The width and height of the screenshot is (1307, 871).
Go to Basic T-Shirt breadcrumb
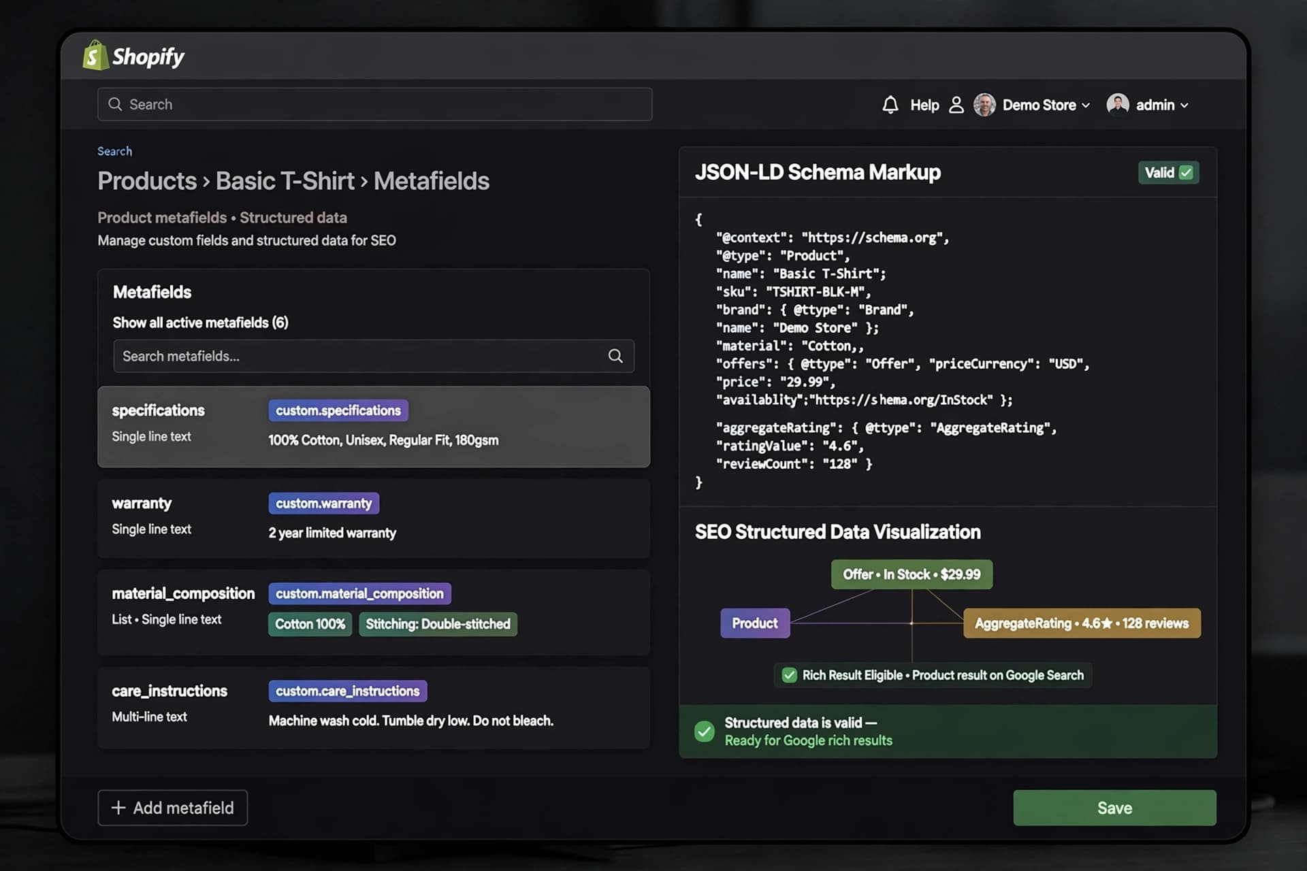pos(285,181)
